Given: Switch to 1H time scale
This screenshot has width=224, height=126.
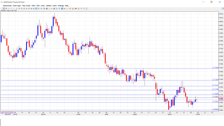Looking at the screenshot, I should point(26,9).
